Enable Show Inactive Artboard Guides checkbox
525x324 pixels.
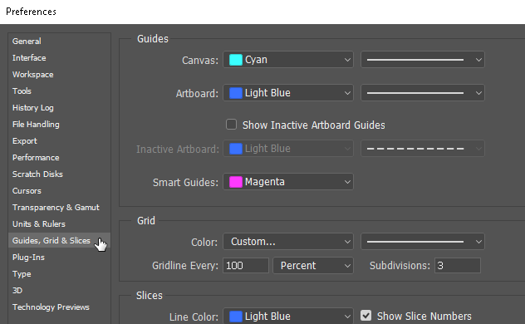(x=232, y=125)
